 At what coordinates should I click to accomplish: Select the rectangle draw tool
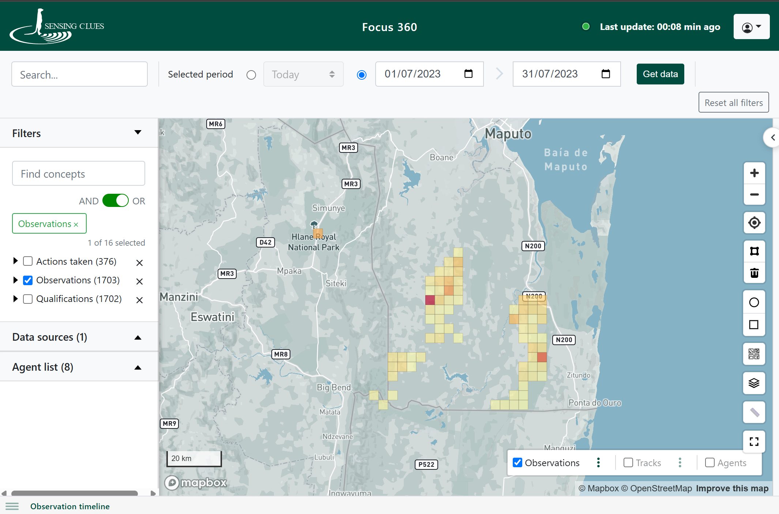(x=754, y=325)
